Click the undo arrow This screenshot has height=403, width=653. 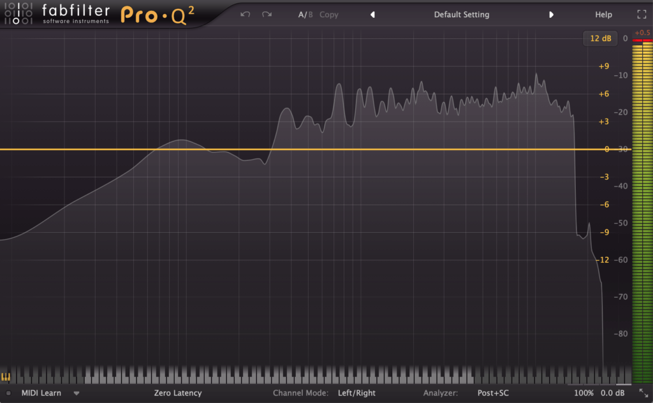click(245, 14)
